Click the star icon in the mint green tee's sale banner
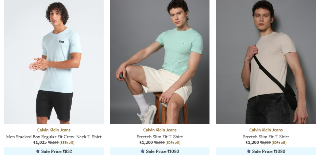 point(143,151)
